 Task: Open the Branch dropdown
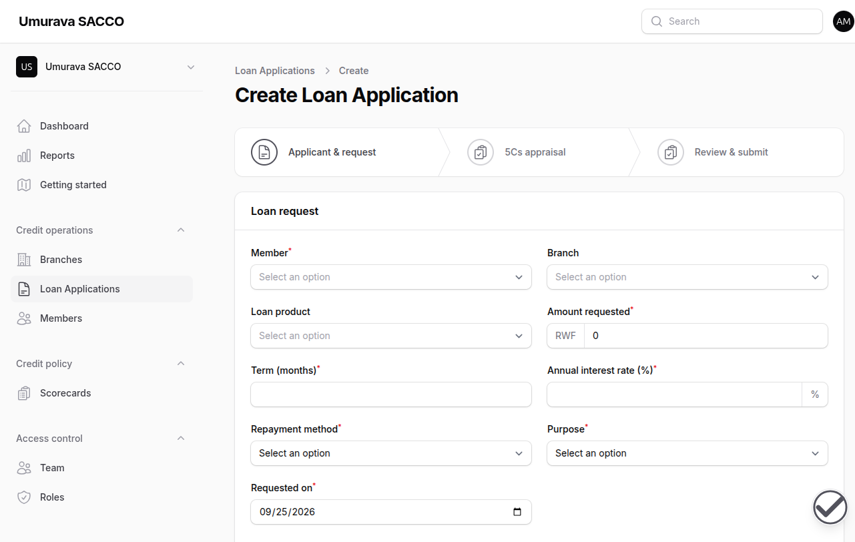687,277
